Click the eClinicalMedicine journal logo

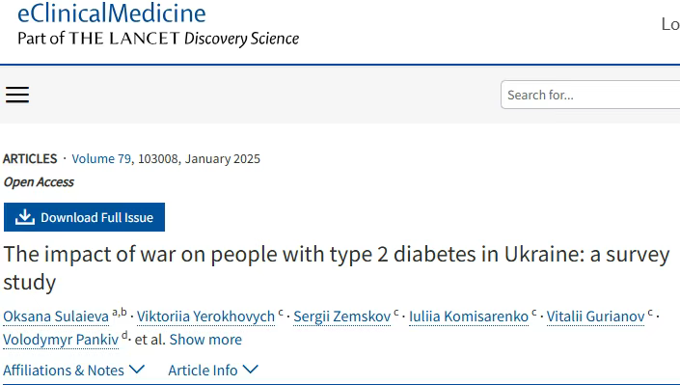pyautogui.click(x=112, y=13)
